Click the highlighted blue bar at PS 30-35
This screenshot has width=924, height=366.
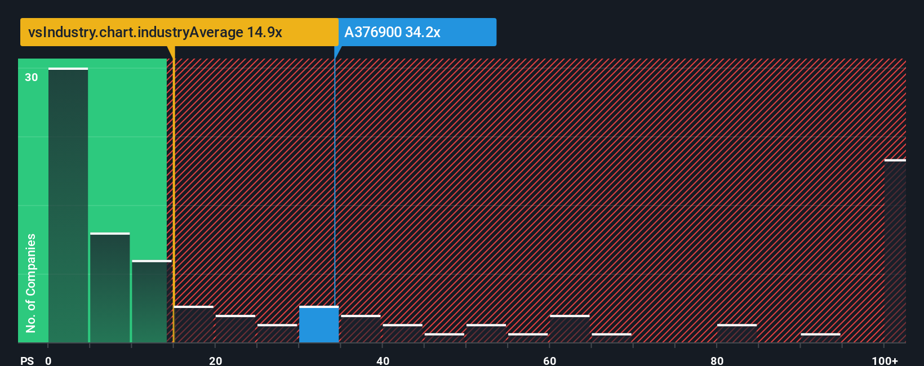319,324
